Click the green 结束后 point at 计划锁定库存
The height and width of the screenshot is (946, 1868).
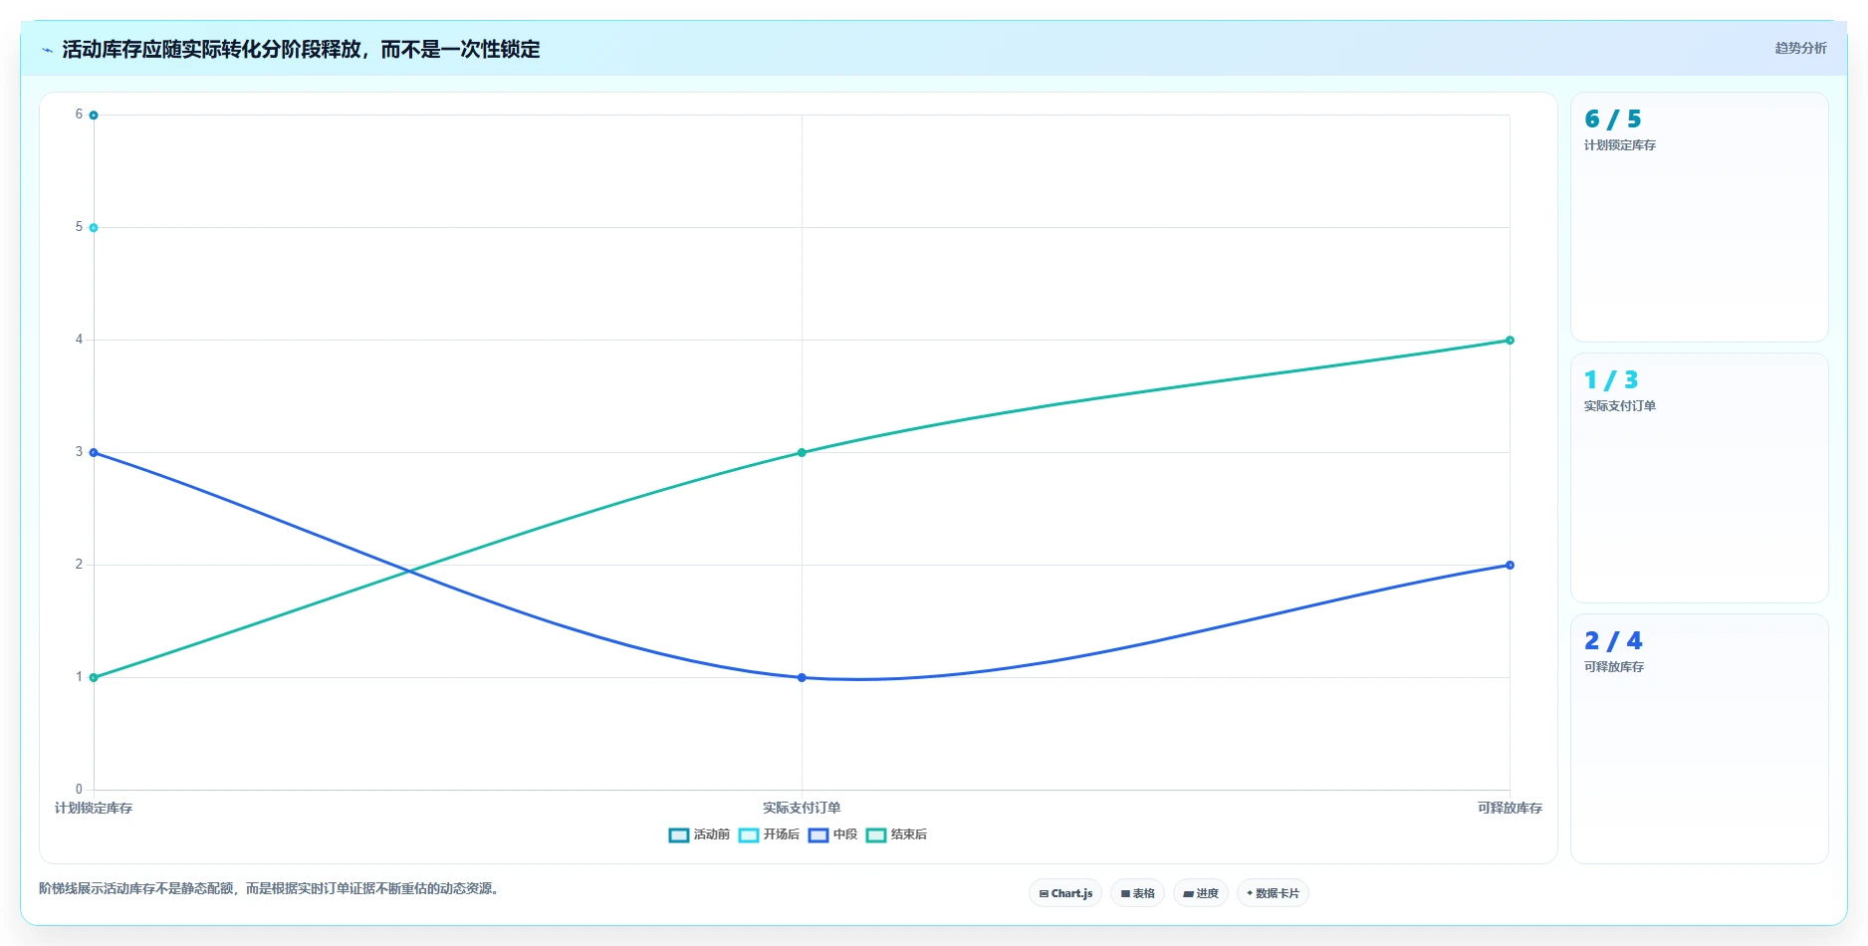pyautogui.click(x=94, y=678)
